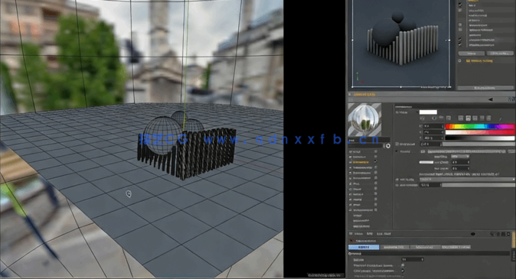This screenshot has height=279, width=516.
Task: Uncheck the highlighted Luminance channel checkbox
Action: [x=375, y=162]
